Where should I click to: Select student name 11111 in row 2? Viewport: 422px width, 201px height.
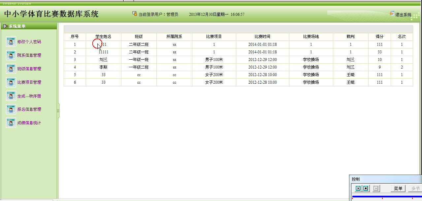[104, 52]
